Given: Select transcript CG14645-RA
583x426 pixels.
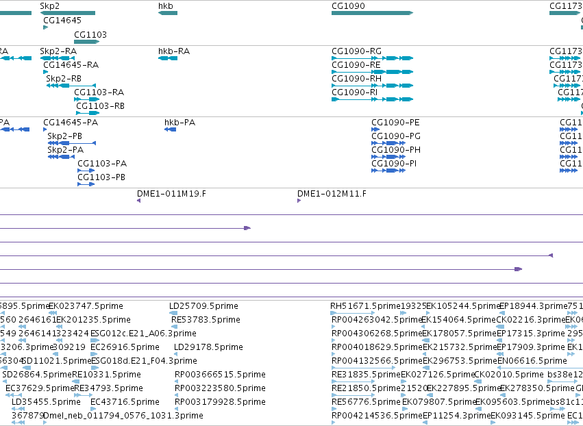Looking at the screenshot, I should [x=71, y=65].
